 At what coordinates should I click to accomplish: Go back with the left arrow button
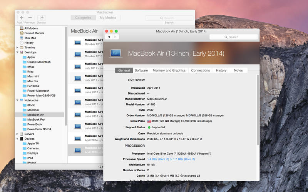point(109,37)
